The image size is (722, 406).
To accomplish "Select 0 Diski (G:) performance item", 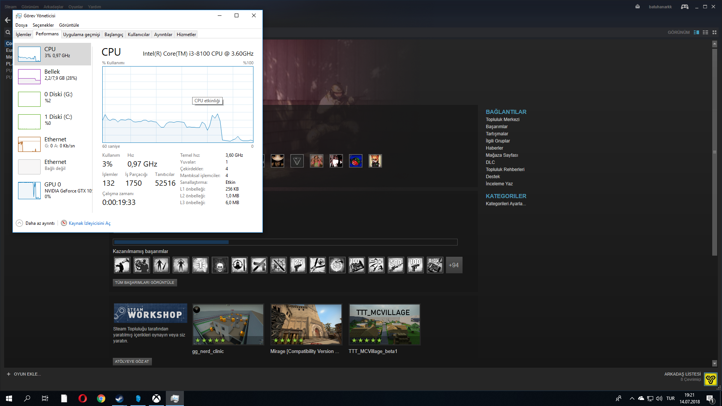I will coord(53,99).
